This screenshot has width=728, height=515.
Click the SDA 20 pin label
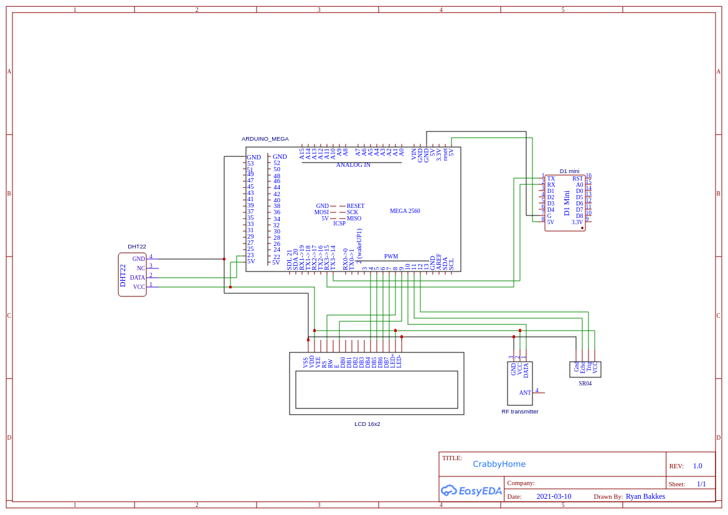point(295,260)
